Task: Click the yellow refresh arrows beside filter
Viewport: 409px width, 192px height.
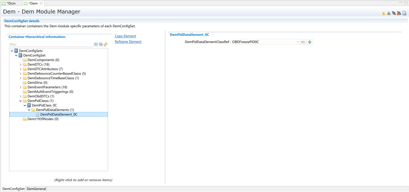Action: (x=105, y=45)
